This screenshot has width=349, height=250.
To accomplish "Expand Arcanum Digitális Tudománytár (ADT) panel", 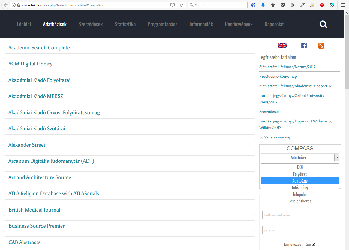I will coord(130,161).
